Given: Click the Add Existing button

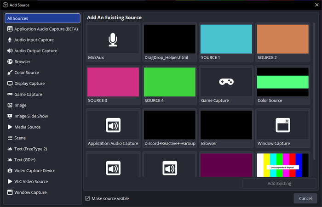Looking at the screenshot, I should click(x=279, y=184).
